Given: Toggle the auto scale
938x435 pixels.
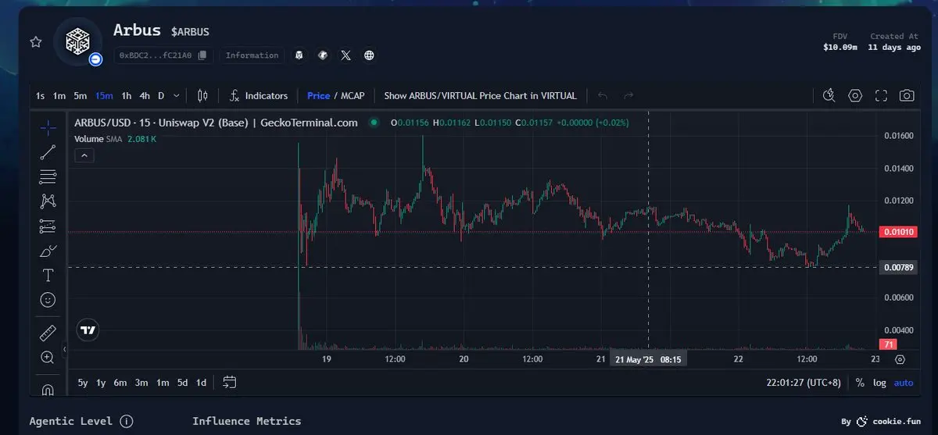Looking at the screenshot, I should point(903,383).
